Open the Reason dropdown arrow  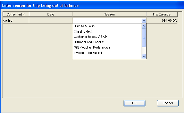pos(144,21)
